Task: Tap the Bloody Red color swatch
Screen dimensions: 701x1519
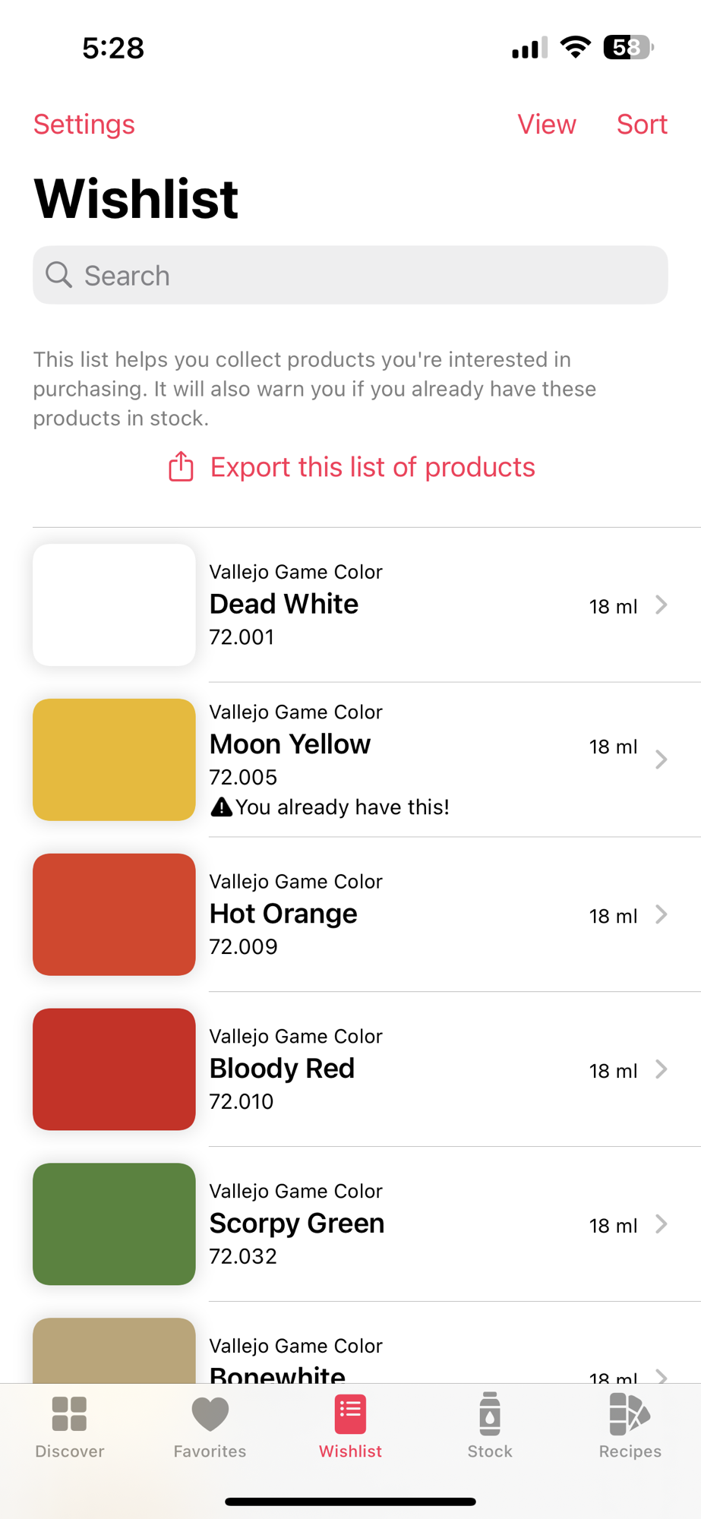Action: point(114,1069)
